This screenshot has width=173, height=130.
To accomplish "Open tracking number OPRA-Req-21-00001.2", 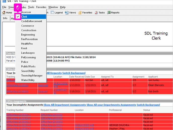I will pos(18,125).
